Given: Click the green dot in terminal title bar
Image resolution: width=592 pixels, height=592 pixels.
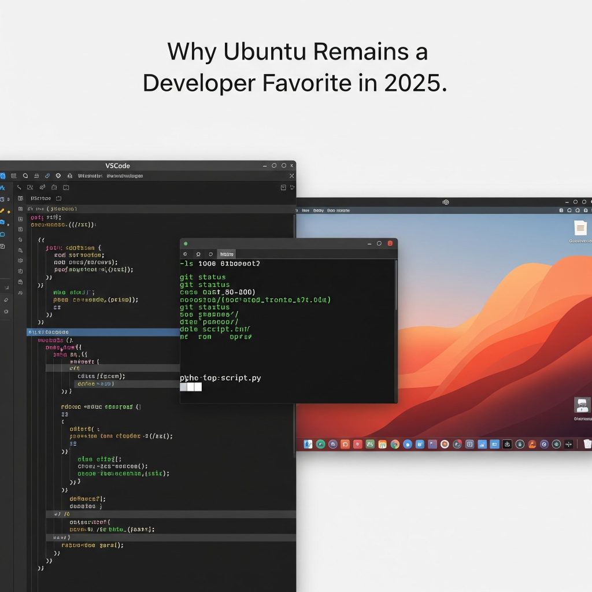Looking at the screenshot, I should (x=186, y=244).
